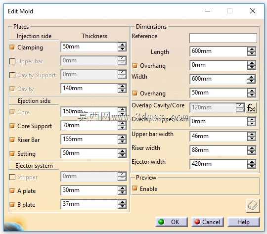Click the B plate 37mm field
Image resolution: width=267 pixels, height=234 pixels.
click(x=89, y=204)
